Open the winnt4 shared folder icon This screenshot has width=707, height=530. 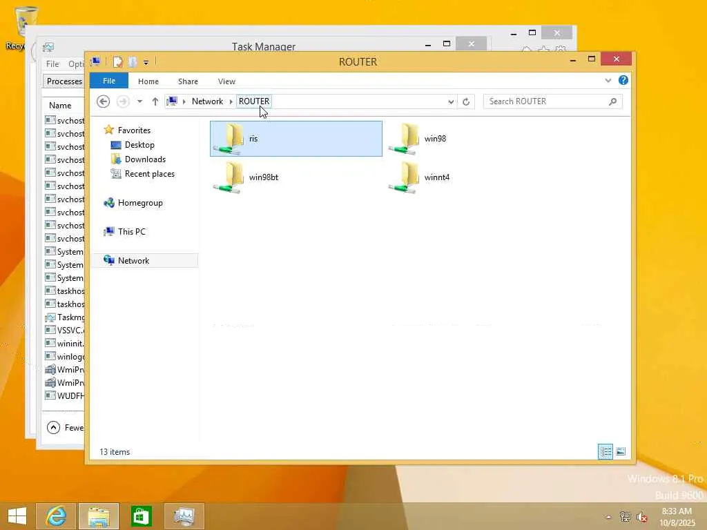(403, 177)
